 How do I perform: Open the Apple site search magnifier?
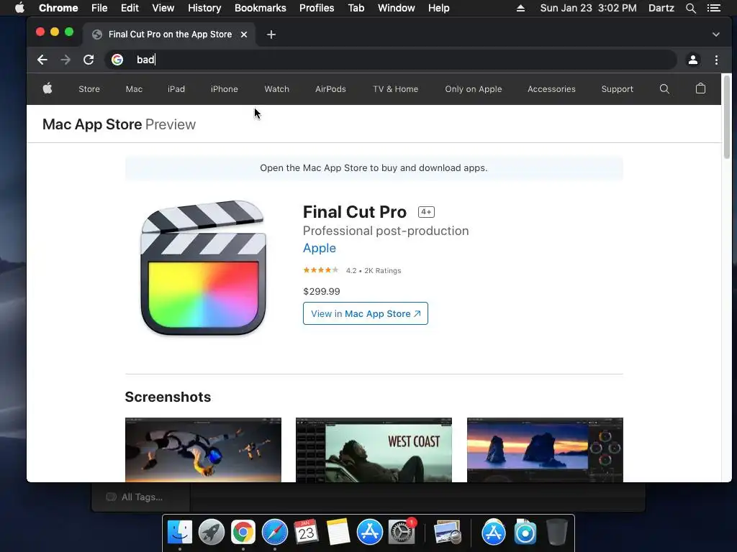pyautogui.click(x=664, y=88)
